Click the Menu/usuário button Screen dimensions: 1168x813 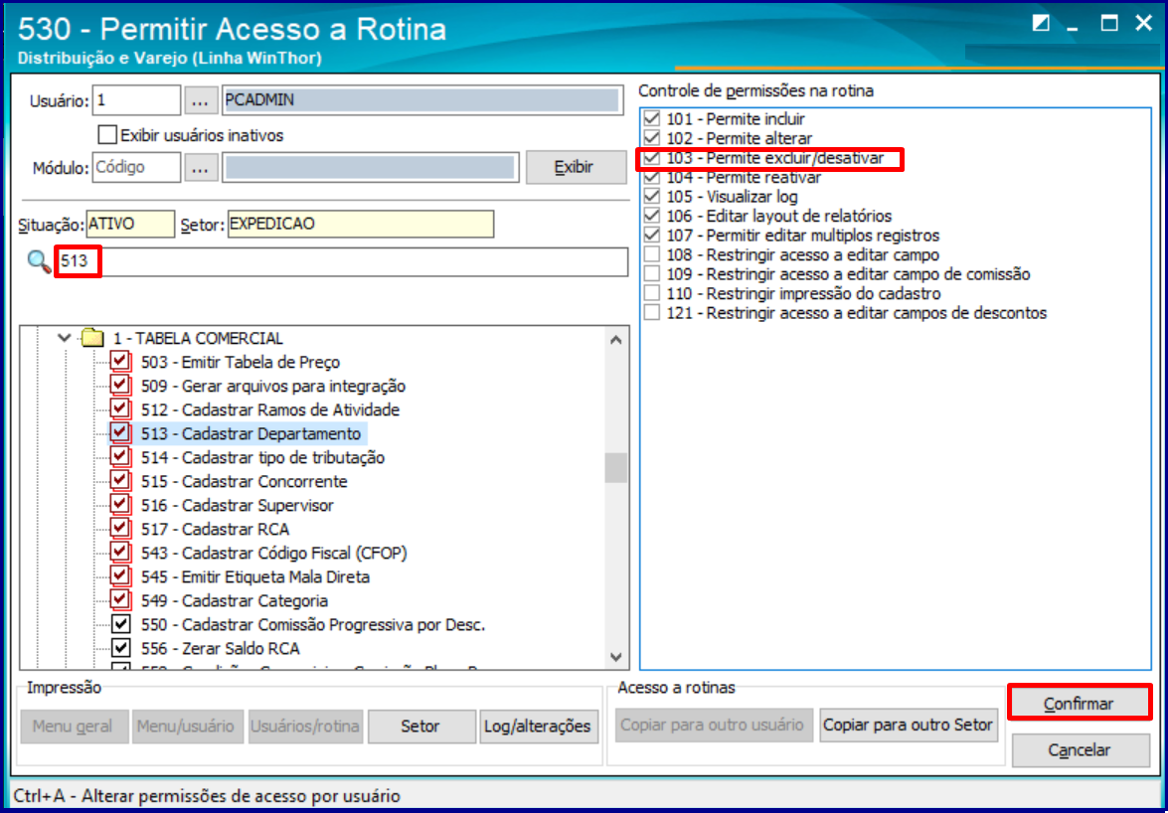189,726
